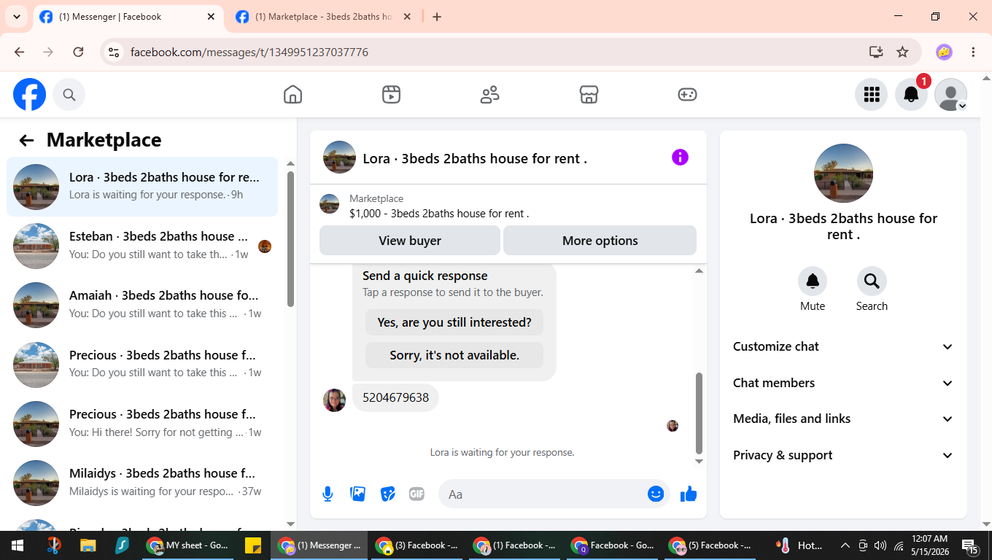This screenshot has width=992, height=560.
Task: Expand the Privacy & support section
Action: (843, 455)
